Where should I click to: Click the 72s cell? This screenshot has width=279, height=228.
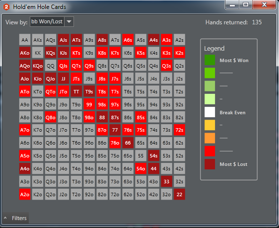[179, 130]
